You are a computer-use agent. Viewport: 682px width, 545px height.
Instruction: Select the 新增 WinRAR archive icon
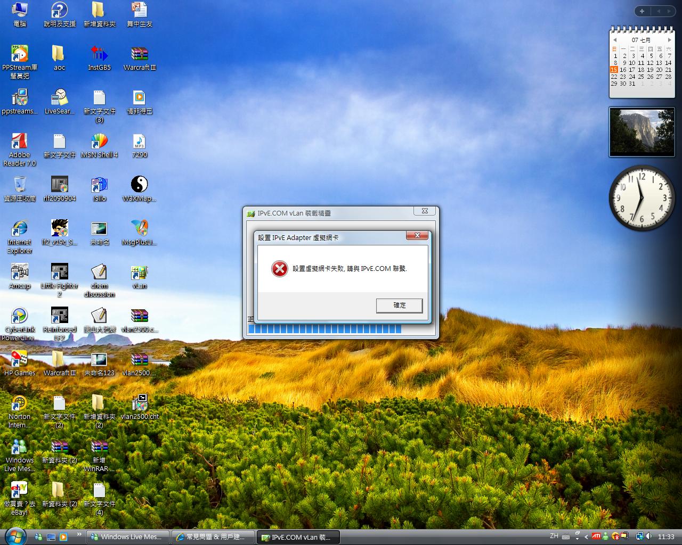(x=100, y=455)
